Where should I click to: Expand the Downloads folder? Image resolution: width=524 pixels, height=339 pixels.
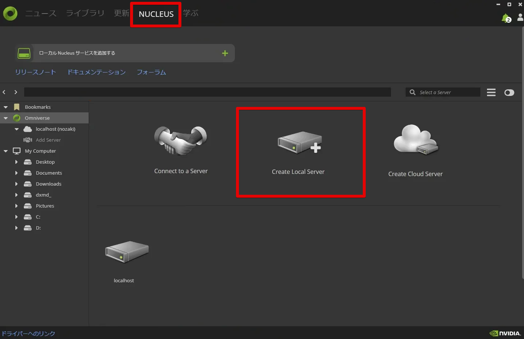(x=16, y=184)
